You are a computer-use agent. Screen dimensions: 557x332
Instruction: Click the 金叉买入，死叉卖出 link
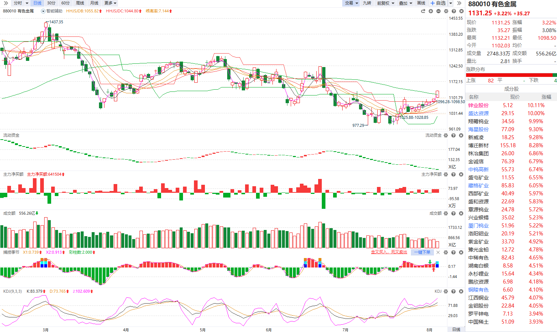point(389,252)
